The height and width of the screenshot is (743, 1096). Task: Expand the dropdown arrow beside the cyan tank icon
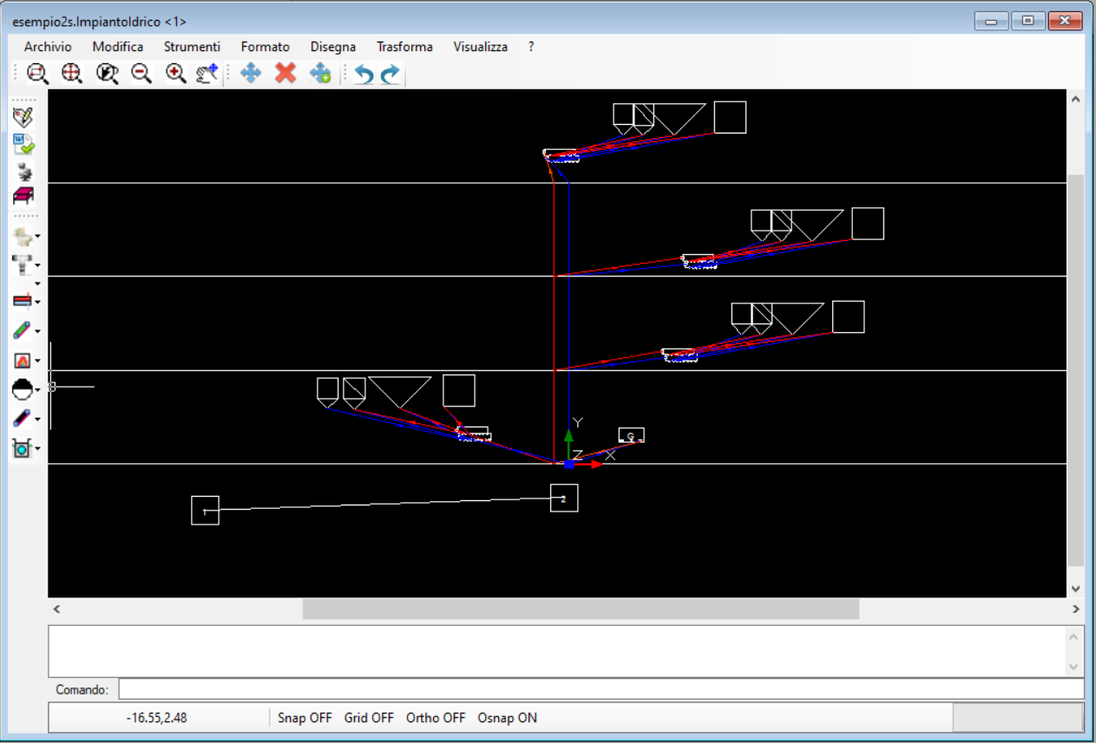tap(38, 450)
